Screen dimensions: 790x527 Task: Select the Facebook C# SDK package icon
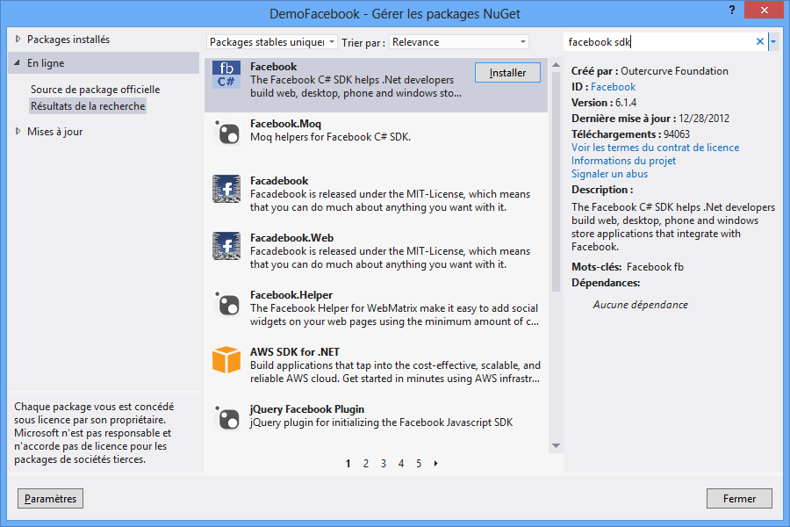[x=226, y=75]
